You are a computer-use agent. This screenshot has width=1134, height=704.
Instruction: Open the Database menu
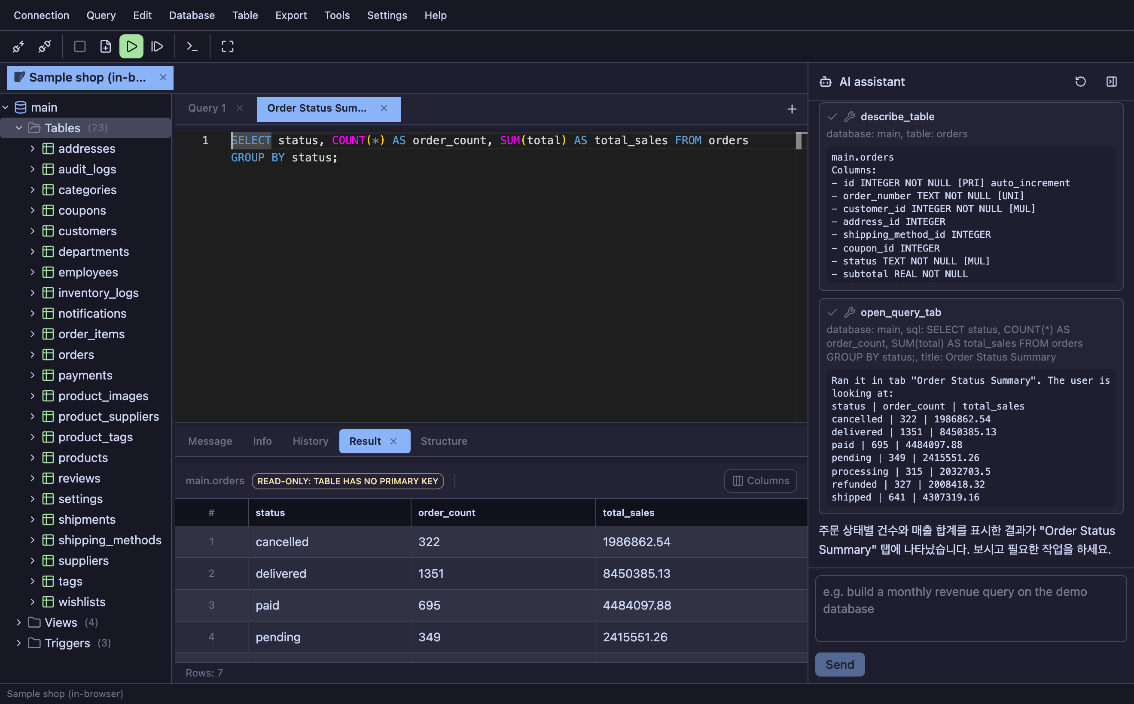pos(192,15)
